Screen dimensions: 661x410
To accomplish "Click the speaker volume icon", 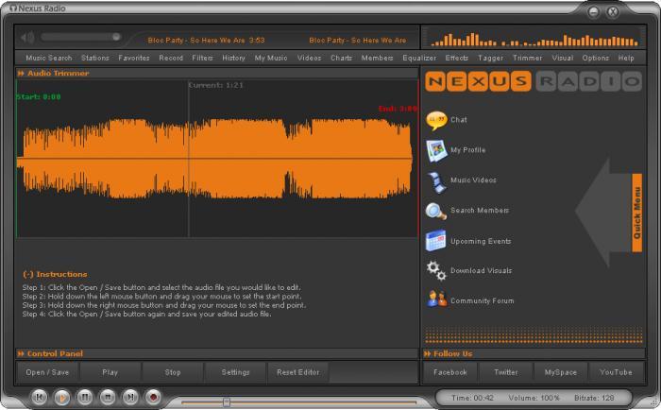I will coord(27,38).
